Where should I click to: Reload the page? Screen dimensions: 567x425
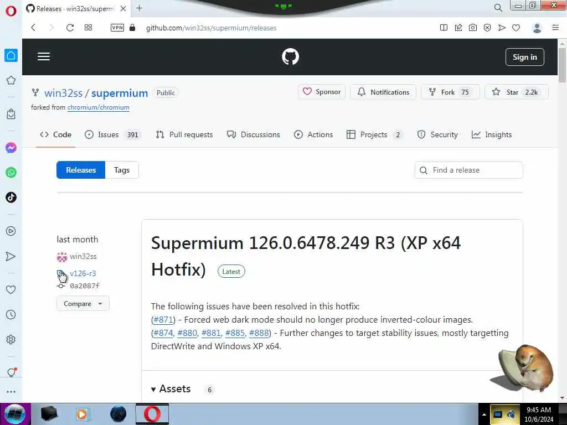(x=70, y=28)
